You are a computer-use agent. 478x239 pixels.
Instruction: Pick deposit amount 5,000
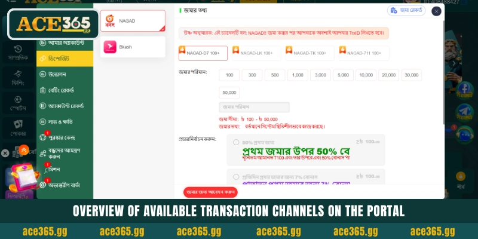[x=343, y=75]
